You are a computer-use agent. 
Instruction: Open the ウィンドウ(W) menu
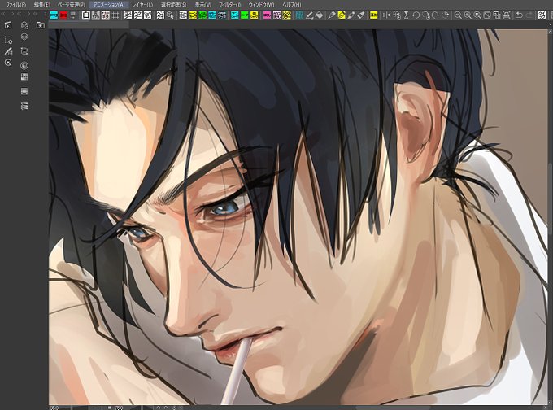coord(261,5)
